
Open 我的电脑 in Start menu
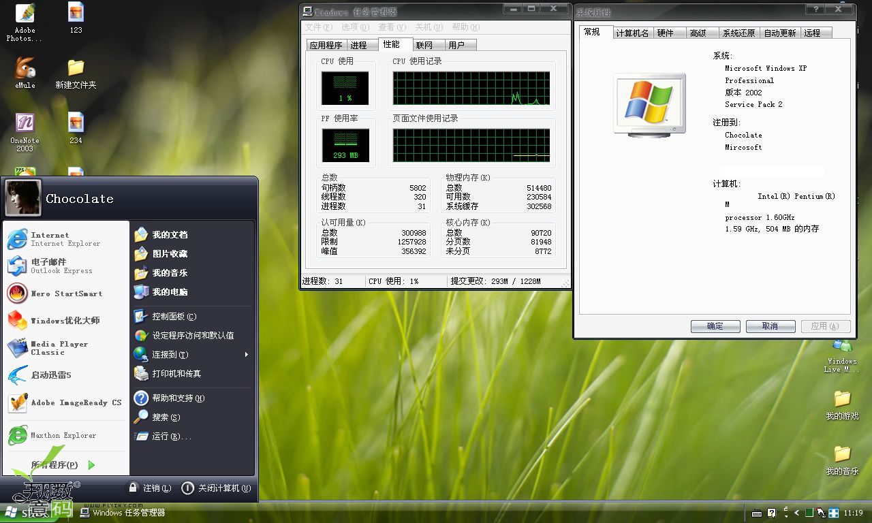192,292
